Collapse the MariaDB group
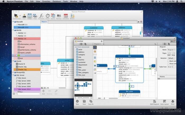The height and width of the screenshot is (115, 185). click(x=13, y=22)
